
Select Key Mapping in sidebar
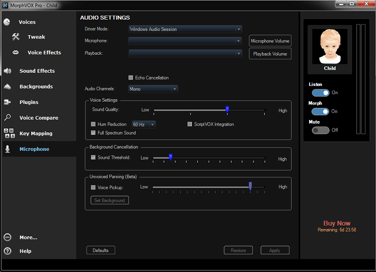coord(36,134)
